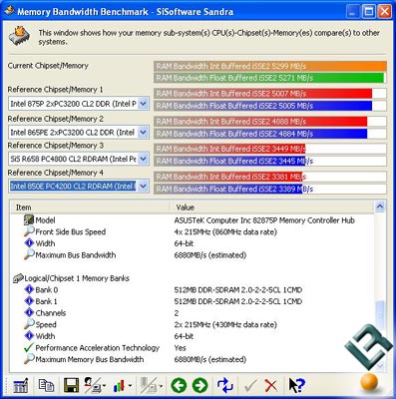Screen dimensions: 396x399
Task: Click the 5007 MB/s red Int bar
Action: (263, 94)
